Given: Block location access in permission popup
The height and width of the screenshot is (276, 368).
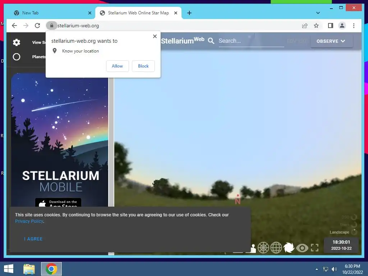Looking at the screenshot, I should [x=143, y=66].
